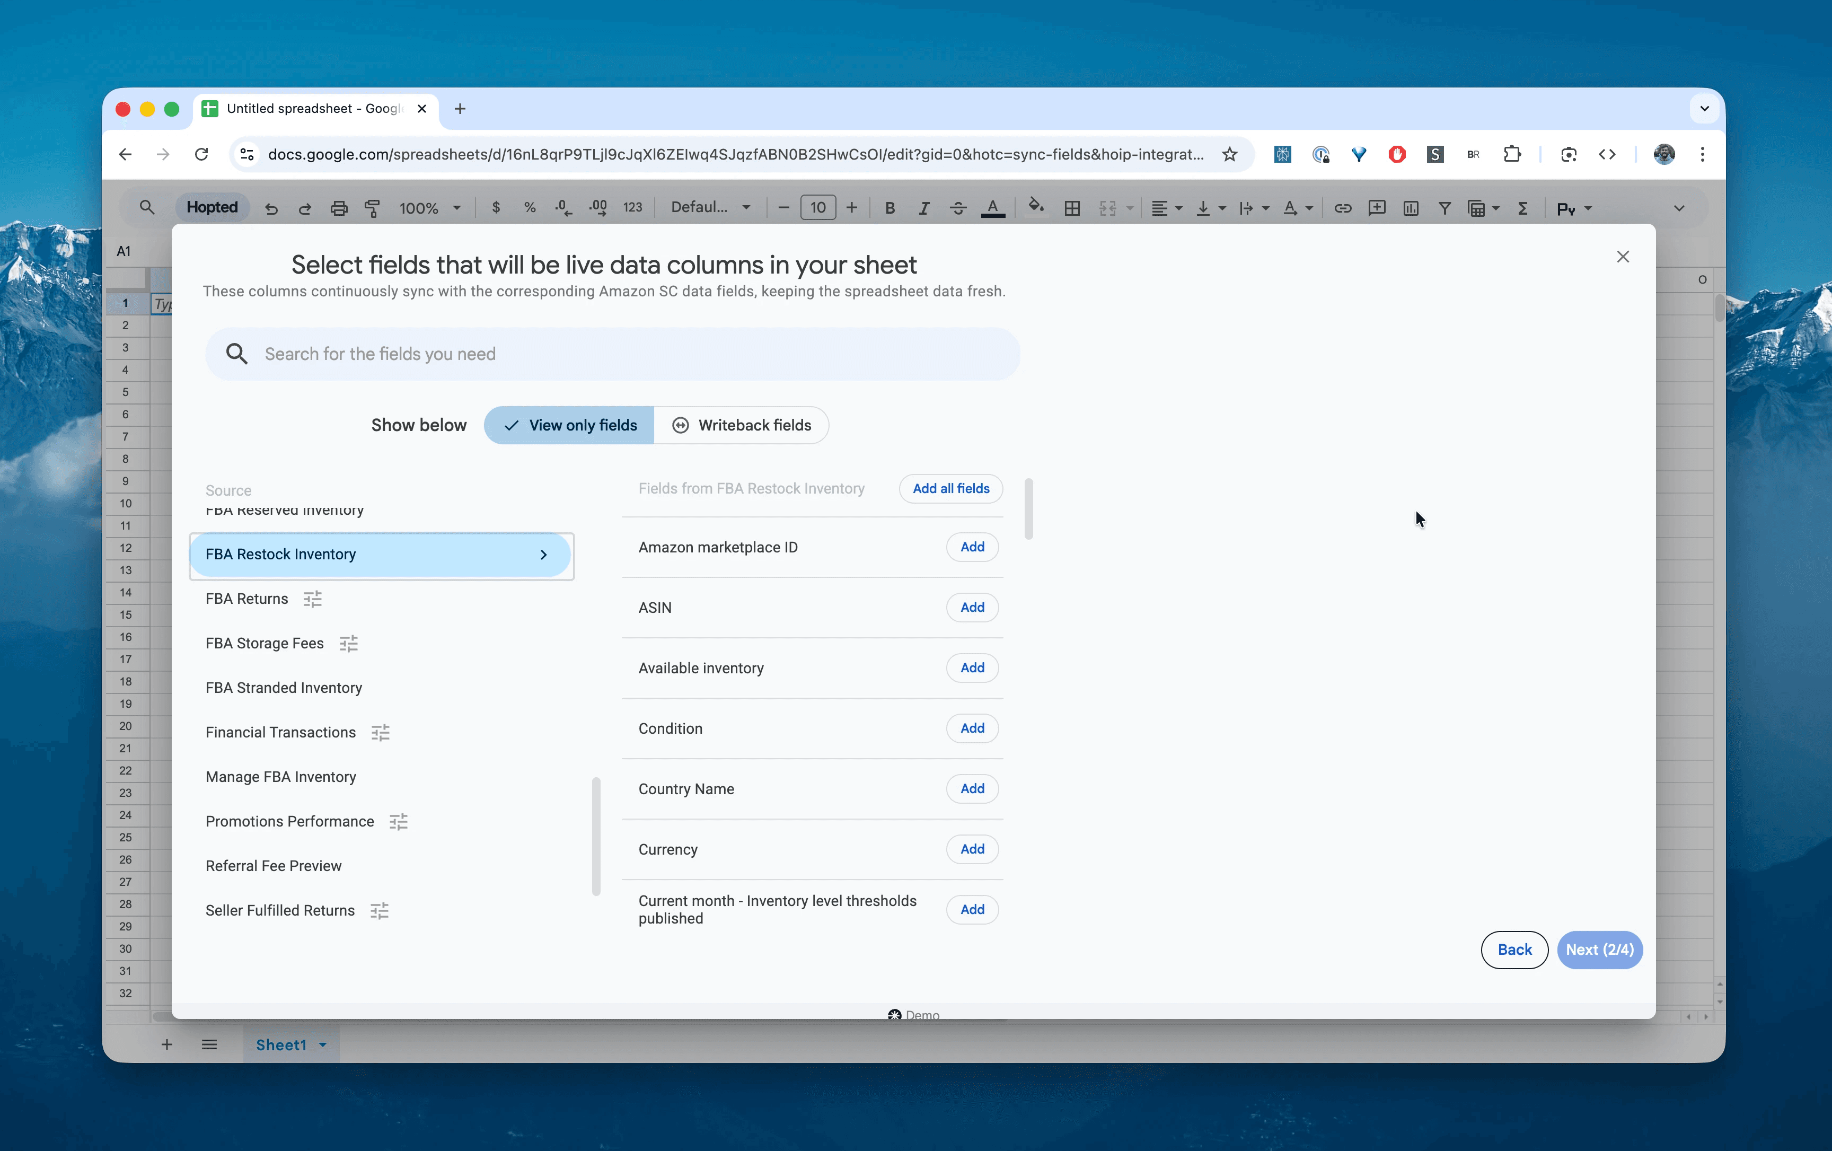The height and width of the screenshot is (1151, 1832).
Task: Add the Condition field
Action: pyautogui.click(x=972, y=728)
